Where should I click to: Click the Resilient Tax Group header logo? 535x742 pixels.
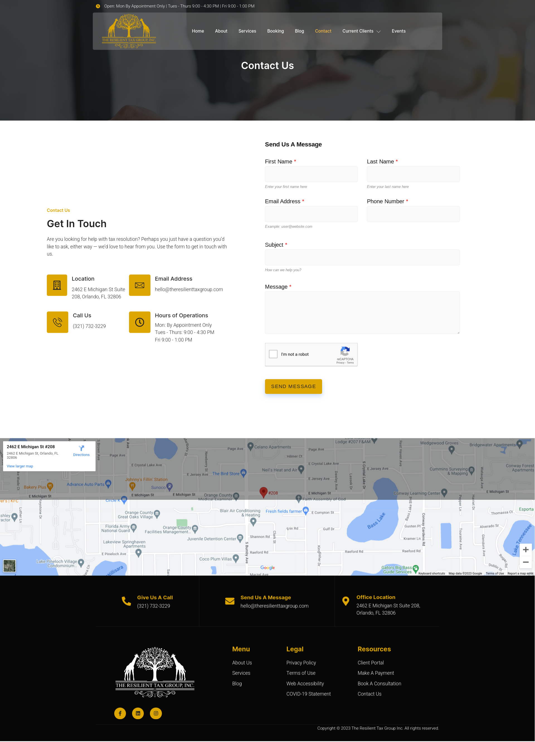pyautogui.click(x=129, y=31)
